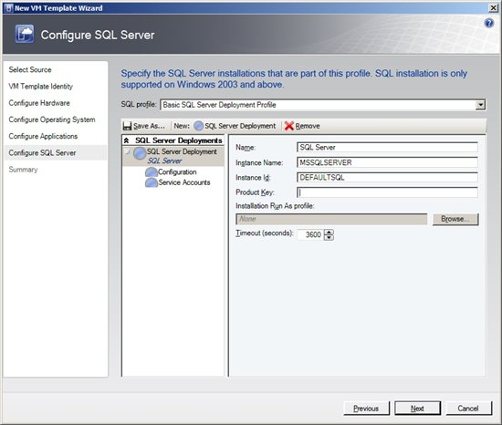The height and width of the screenshot is (425, 502).
Task: Click the Next button
Action: point(417,409)
